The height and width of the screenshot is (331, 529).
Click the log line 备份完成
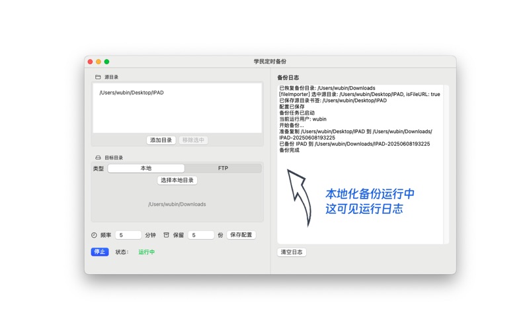(290, 150)
